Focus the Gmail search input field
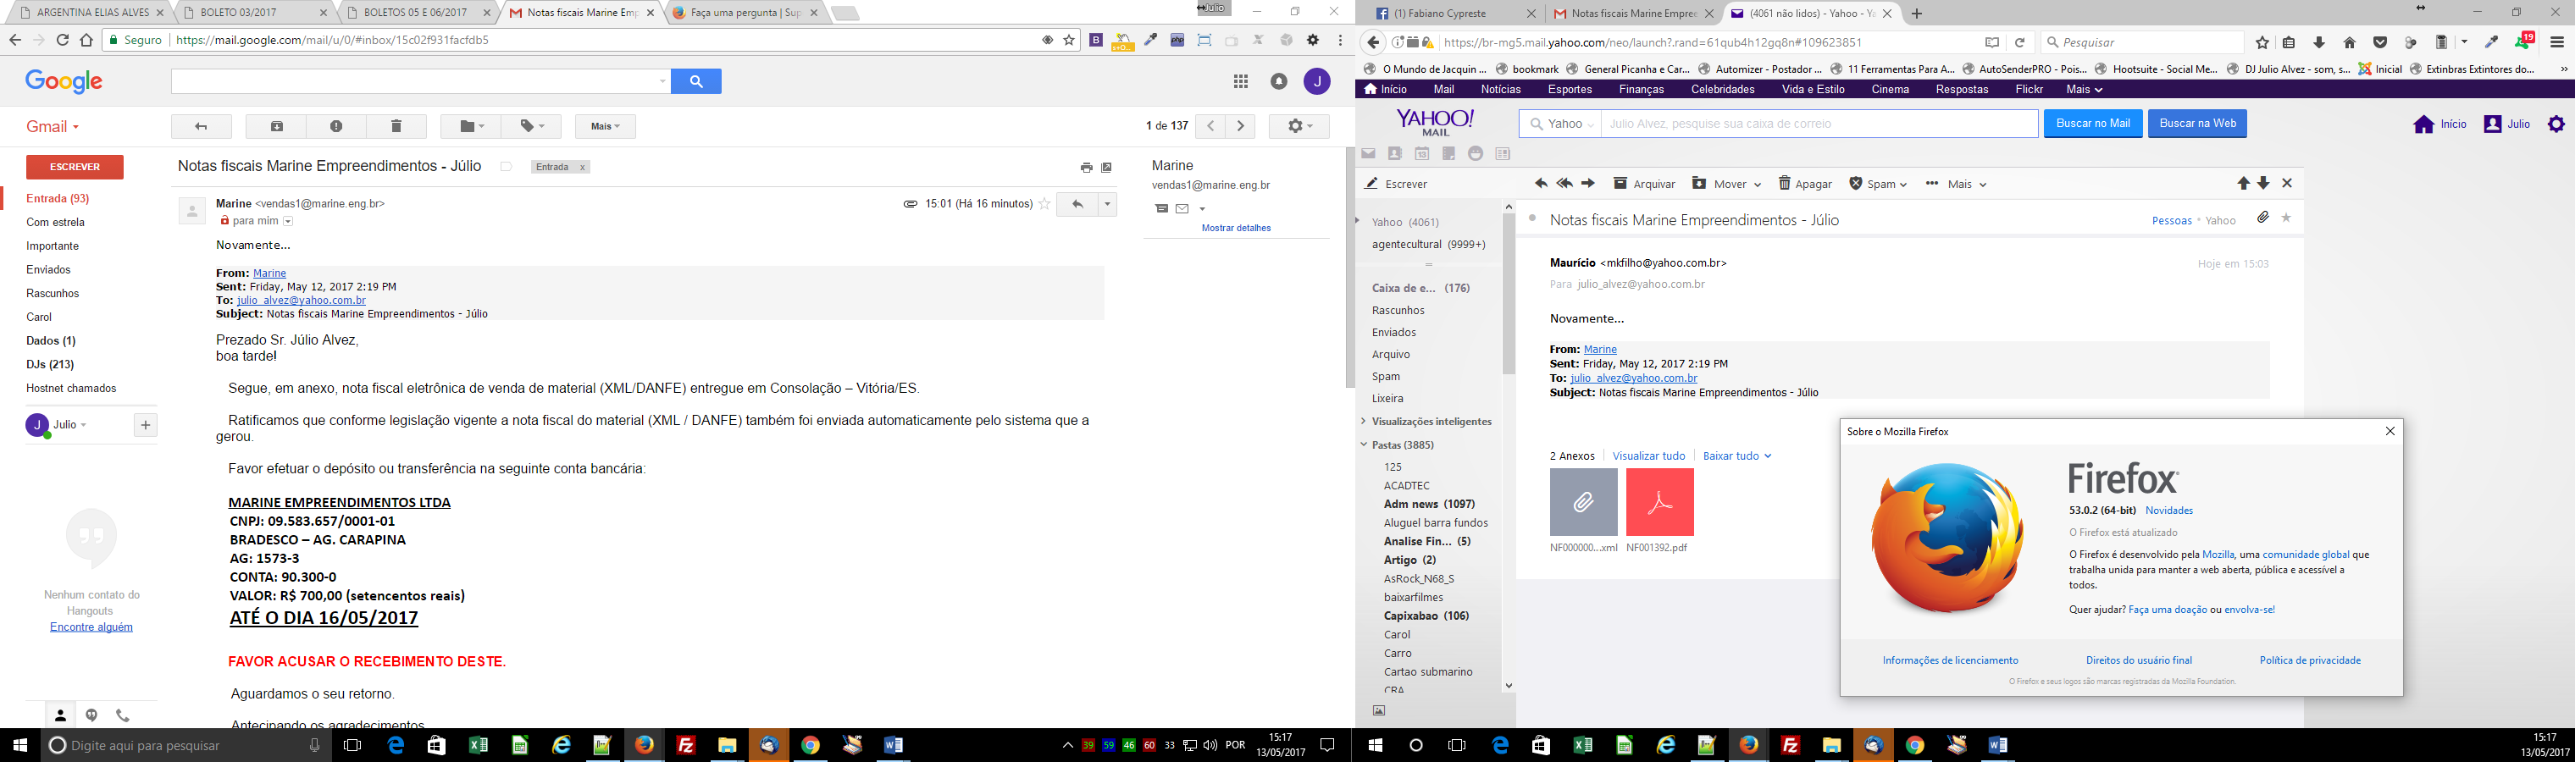This screenshot has height=762, width=2575. 420,82
